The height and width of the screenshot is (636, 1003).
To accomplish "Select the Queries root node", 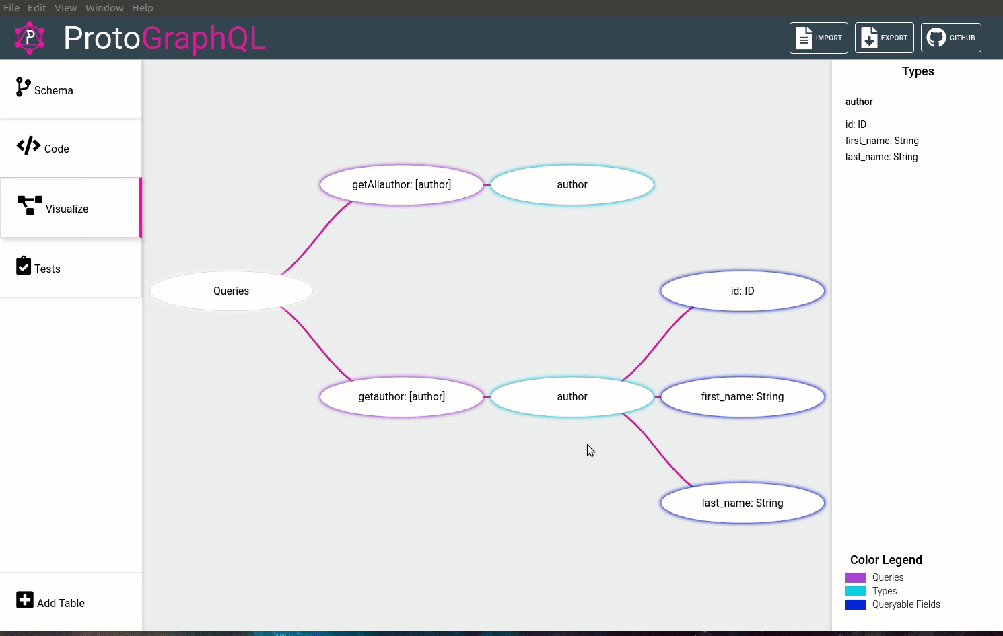I will click(232, 291).
